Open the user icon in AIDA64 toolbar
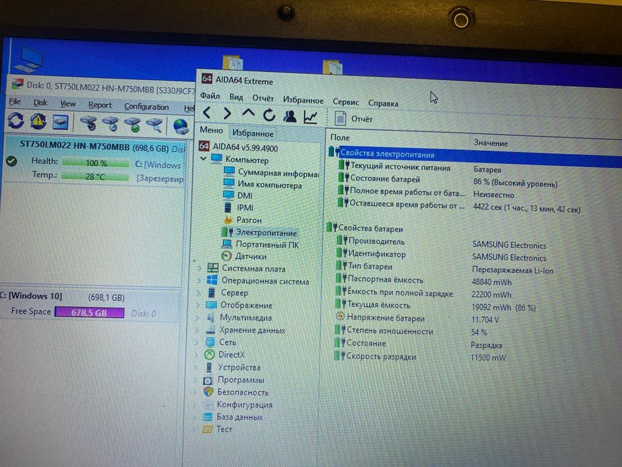Screen dimensions: 622x467 (x=290, y=116)
